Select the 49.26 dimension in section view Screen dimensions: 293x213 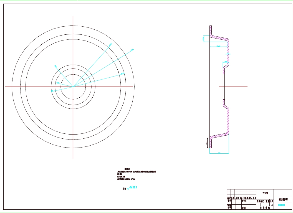click(218, 46)
